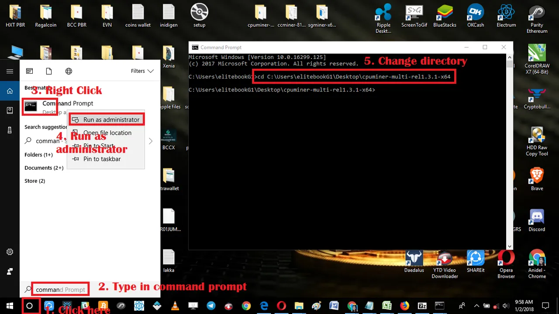Click the Documents (2+) results category

[44, 168]
